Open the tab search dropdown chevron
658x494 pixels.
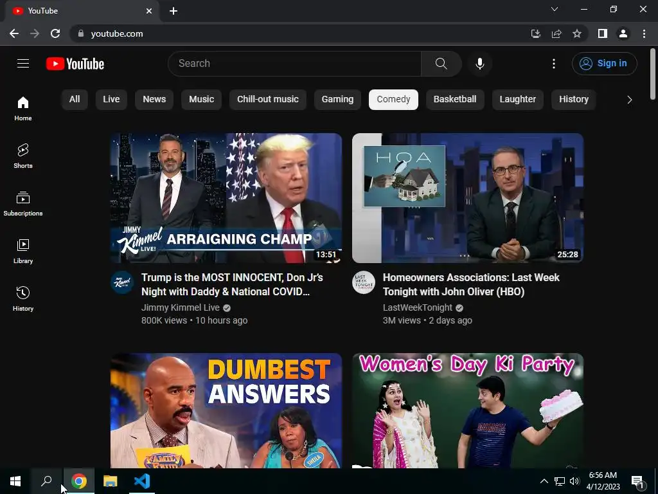[x=555, y=9]
